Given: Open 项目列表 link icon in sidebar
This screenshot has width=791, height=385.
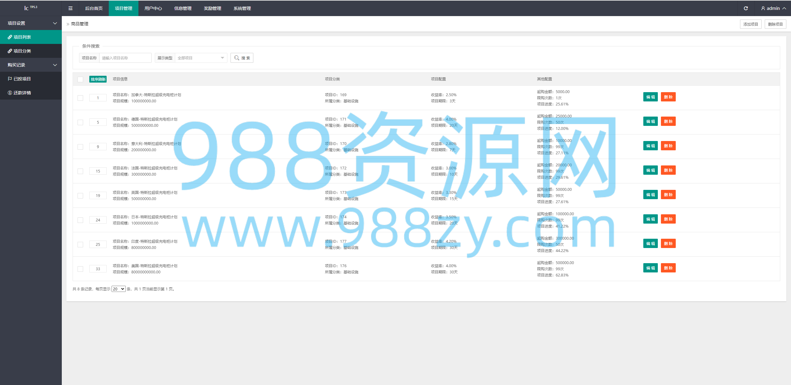Looking at the screenshot, I should pos(10,37).
